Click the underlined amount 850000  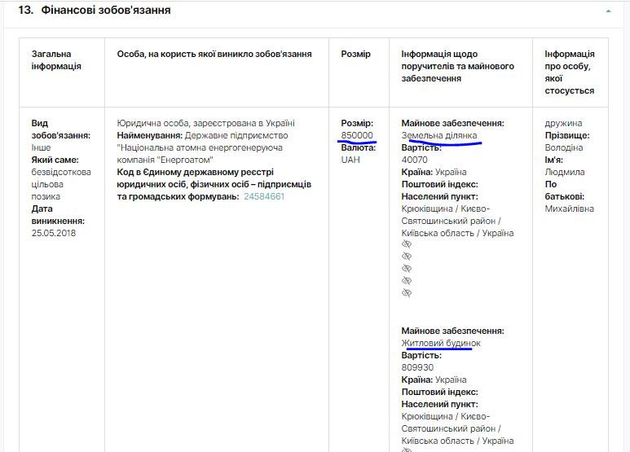(x=357, y=135)
